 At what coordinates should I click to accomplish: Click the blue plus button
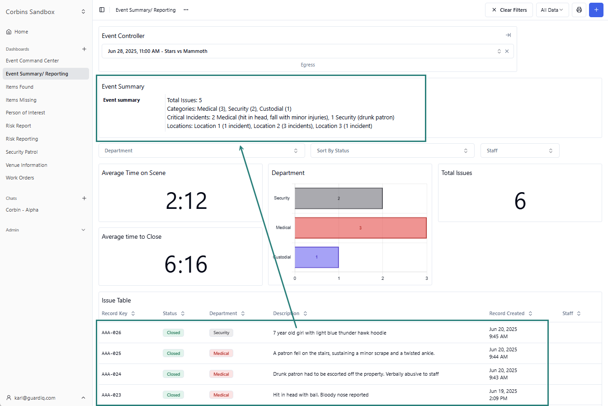596,10
